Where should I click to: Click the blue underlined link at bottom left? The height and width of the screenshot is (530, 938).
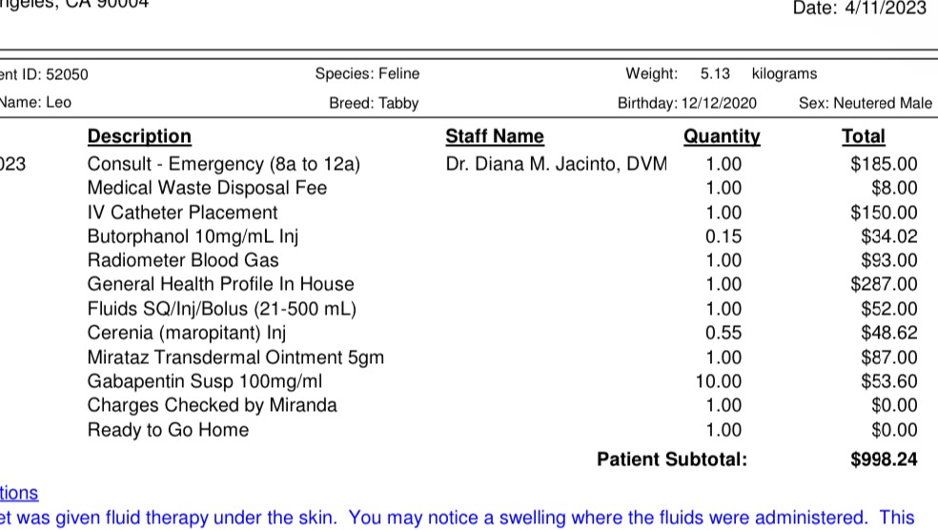[19, 493]
